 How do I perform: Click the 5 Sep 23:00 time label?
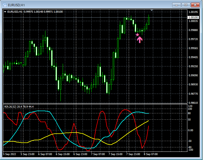(x=28, y=154)
